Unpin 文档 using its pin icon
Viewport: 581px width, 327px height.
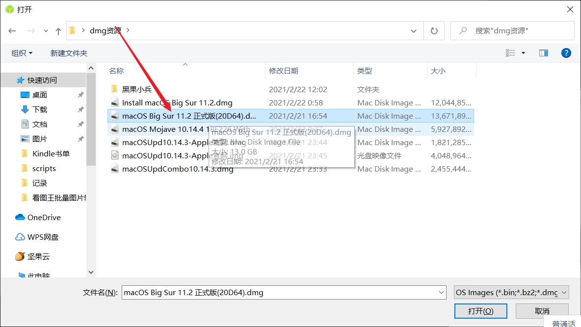click(x=80, y=124)
